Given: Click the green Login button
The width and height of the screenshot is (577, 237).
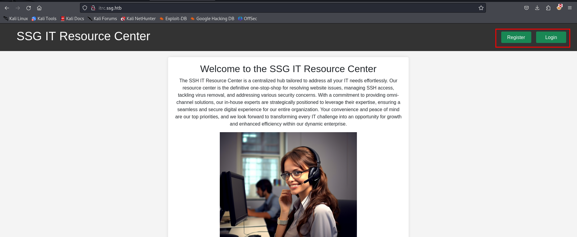Looking at the screenshot, I should (x=551, y=37).
